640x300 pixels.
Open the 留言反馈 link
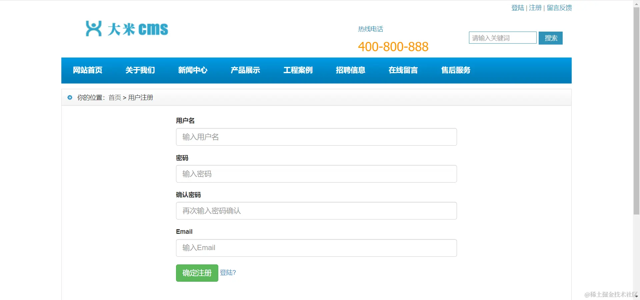[559, 8]
